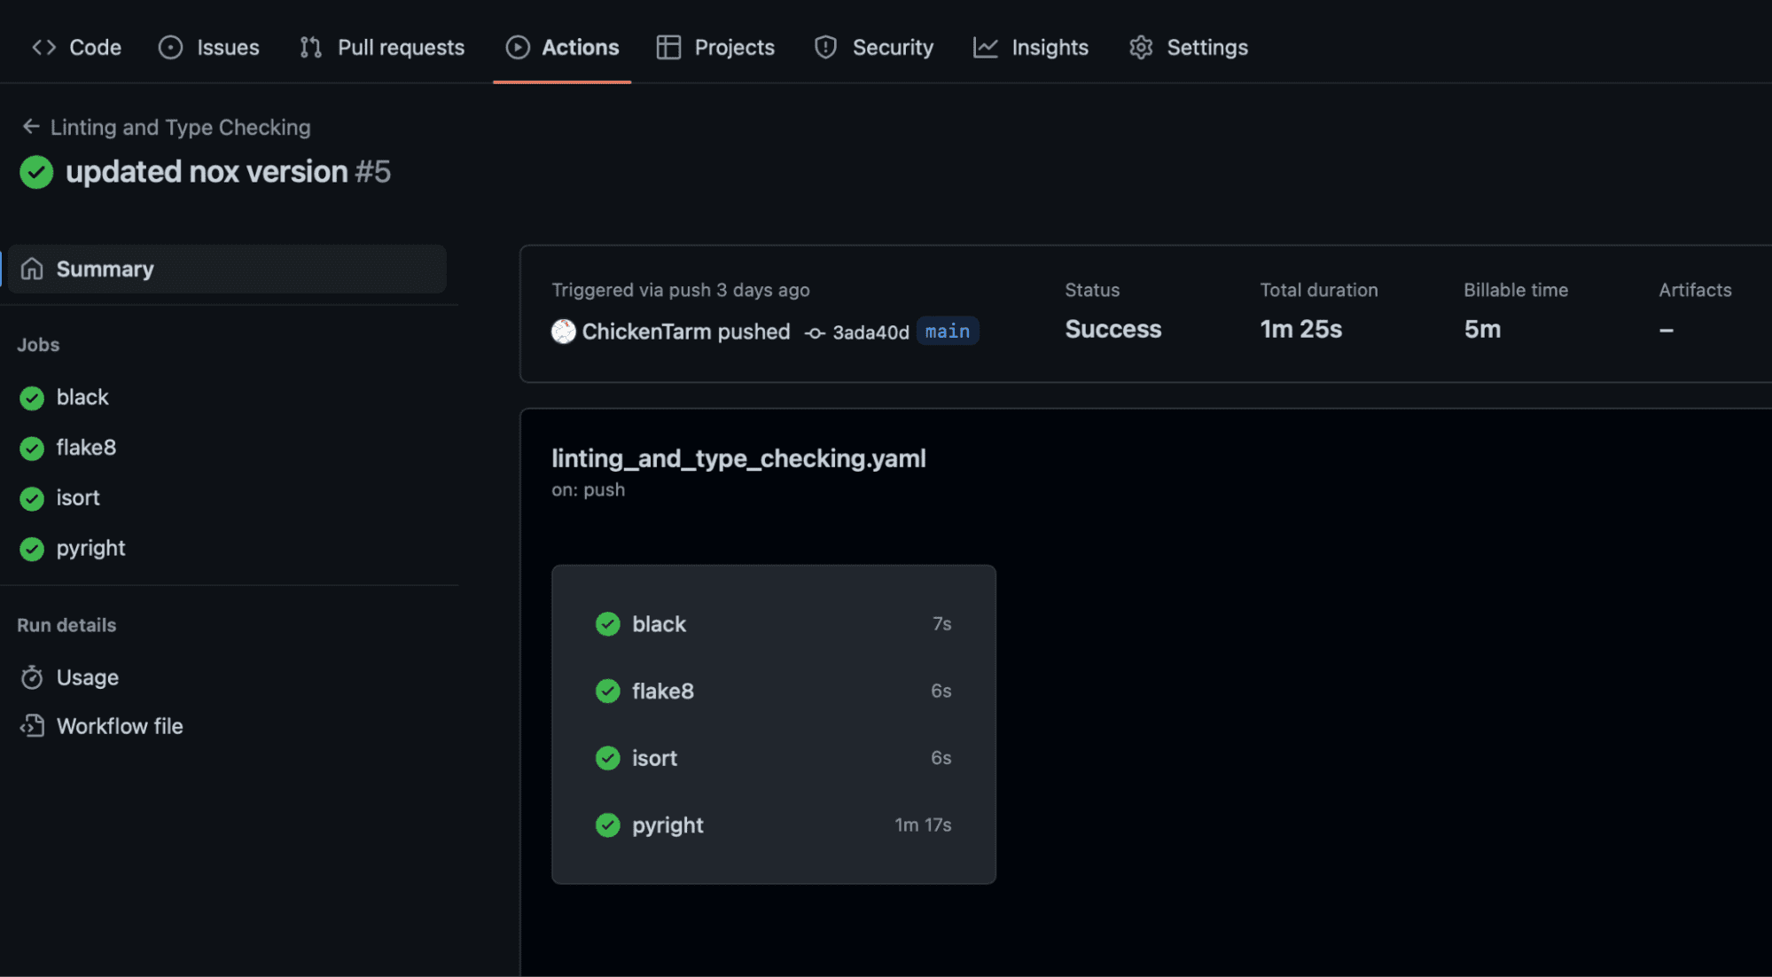The image size is (1772, 977).
Task: Open the Code tab
Action: pyautogui.click(x=76, y=47)
